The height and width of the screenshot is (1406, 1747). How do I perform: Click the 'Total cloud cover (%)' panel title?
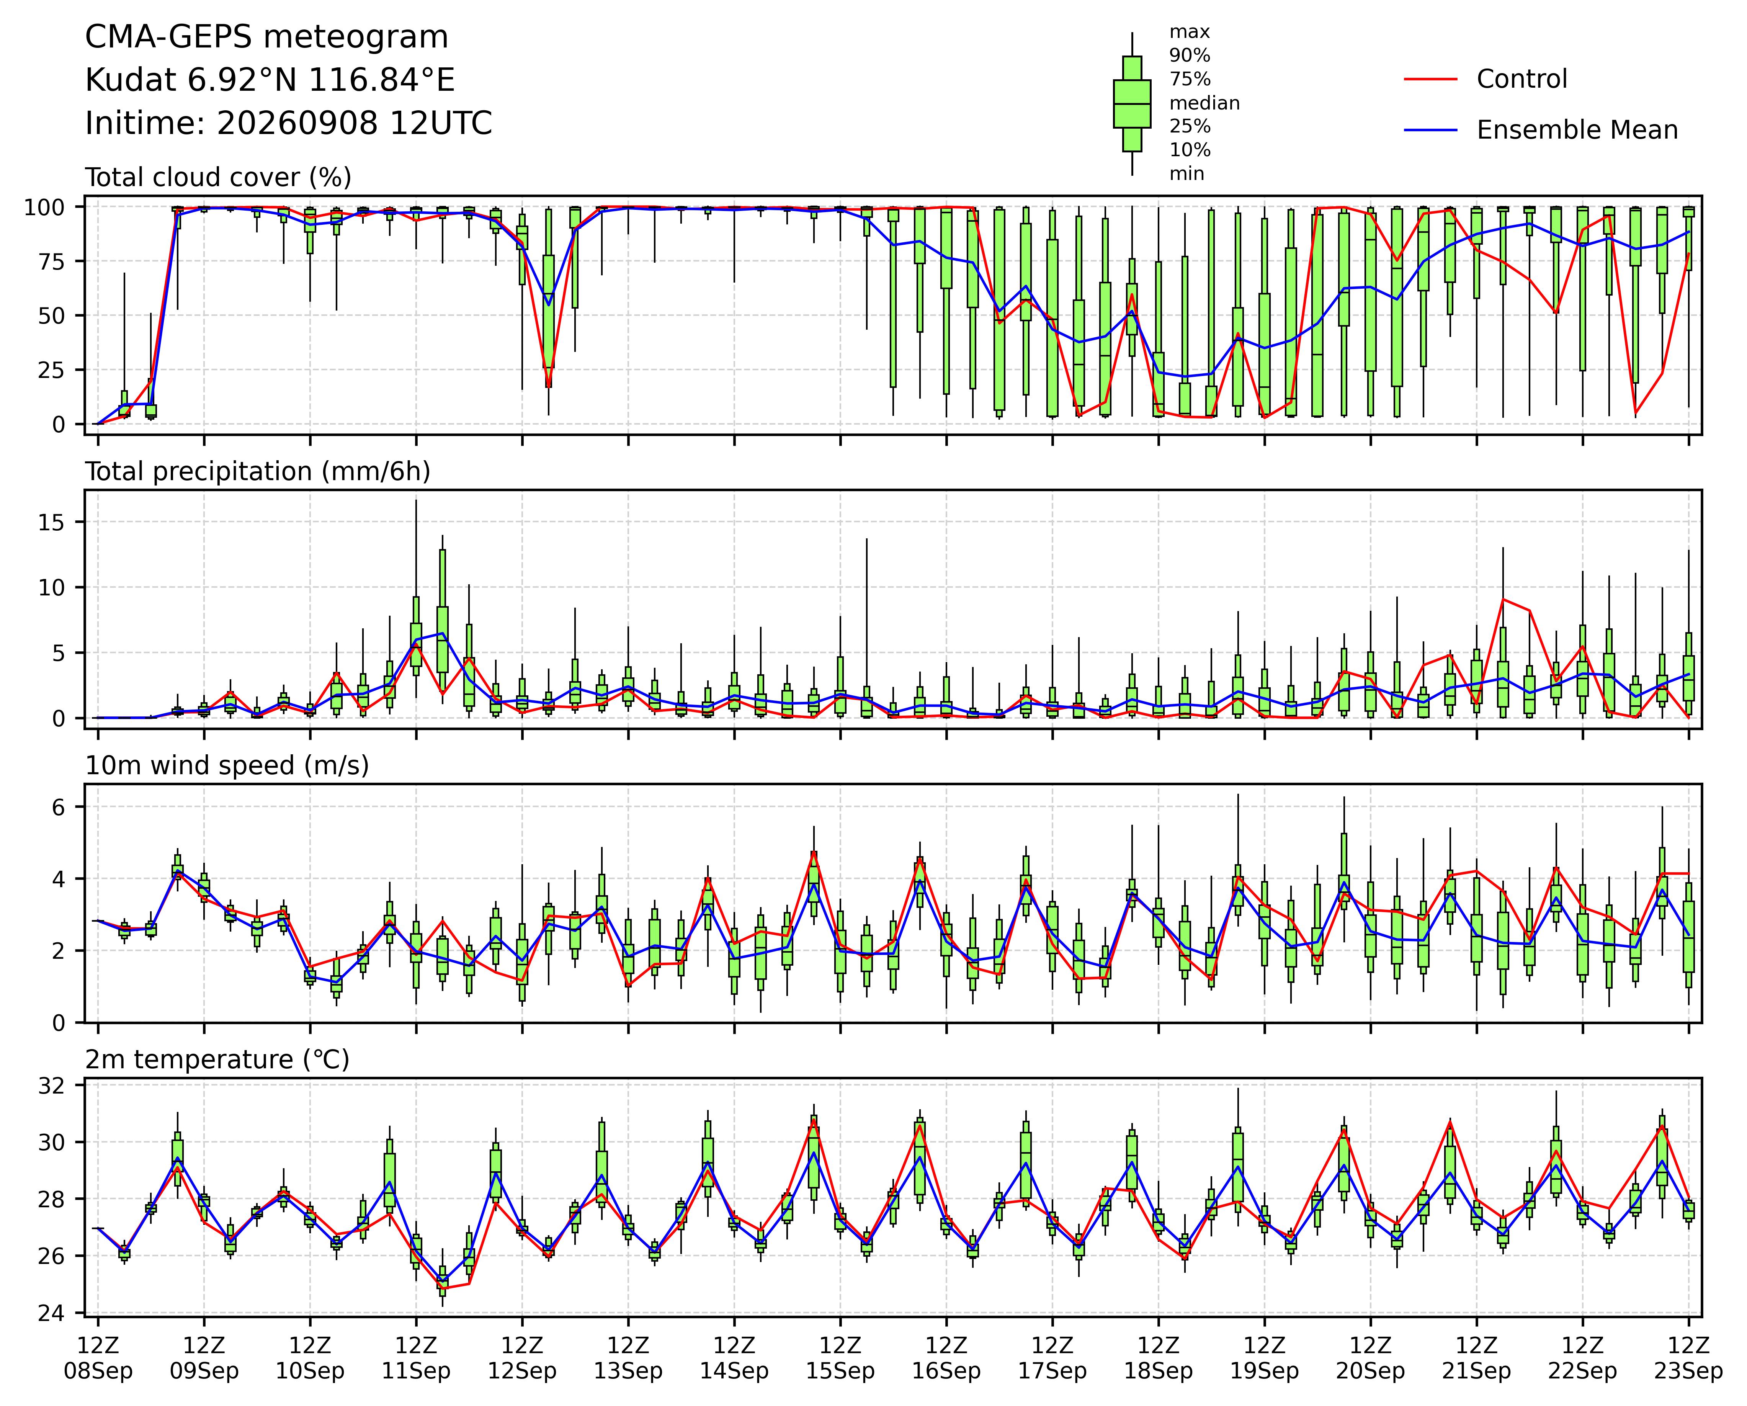click(218, 177)
